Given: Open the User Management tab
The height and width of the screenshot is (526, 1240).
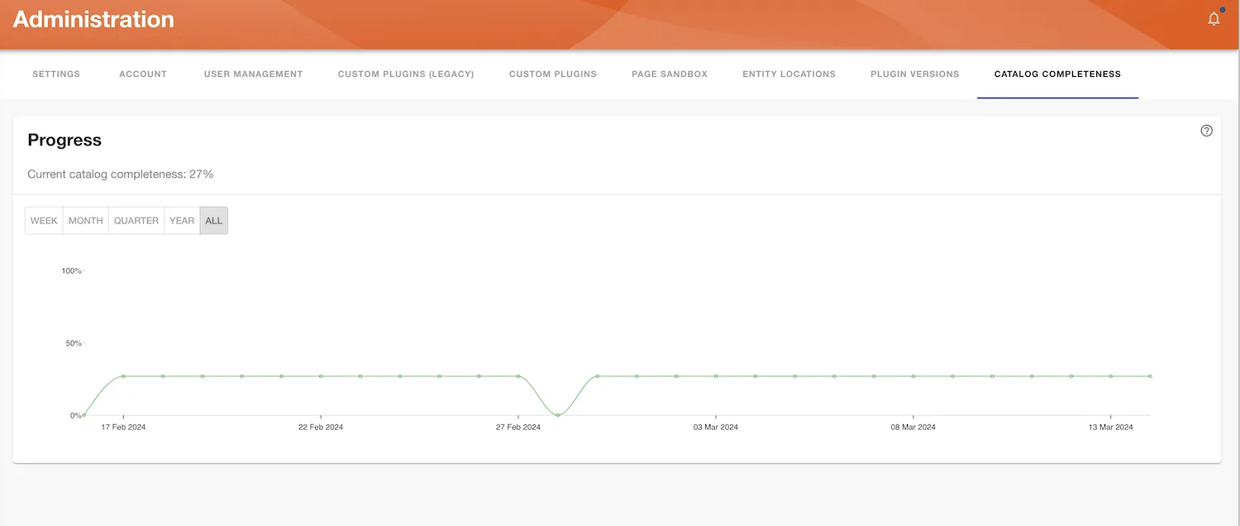Looking at the screenshot, I should [x=253, y=74].
